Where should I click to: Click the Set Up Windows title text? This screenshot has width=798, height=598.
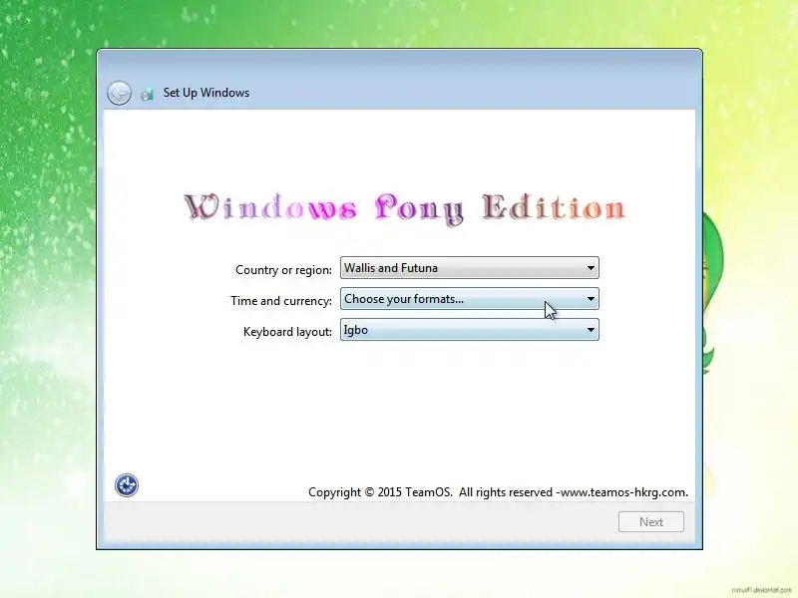[x=206, y=93]
